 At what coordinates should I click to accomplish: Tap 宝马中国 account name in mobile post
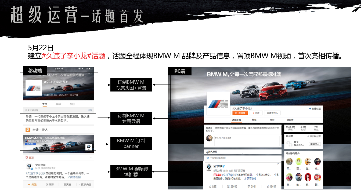coord(41,165)
